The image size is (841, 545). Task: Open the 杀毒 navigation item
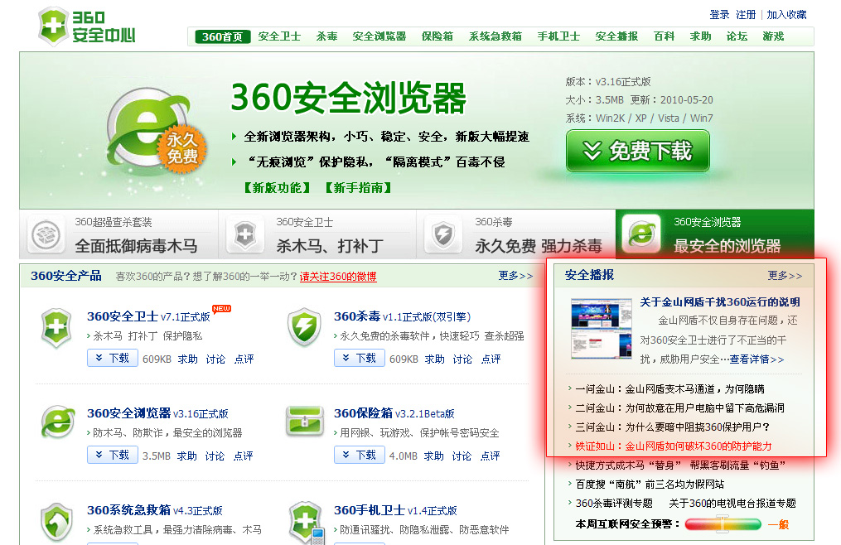coord(326,36)
